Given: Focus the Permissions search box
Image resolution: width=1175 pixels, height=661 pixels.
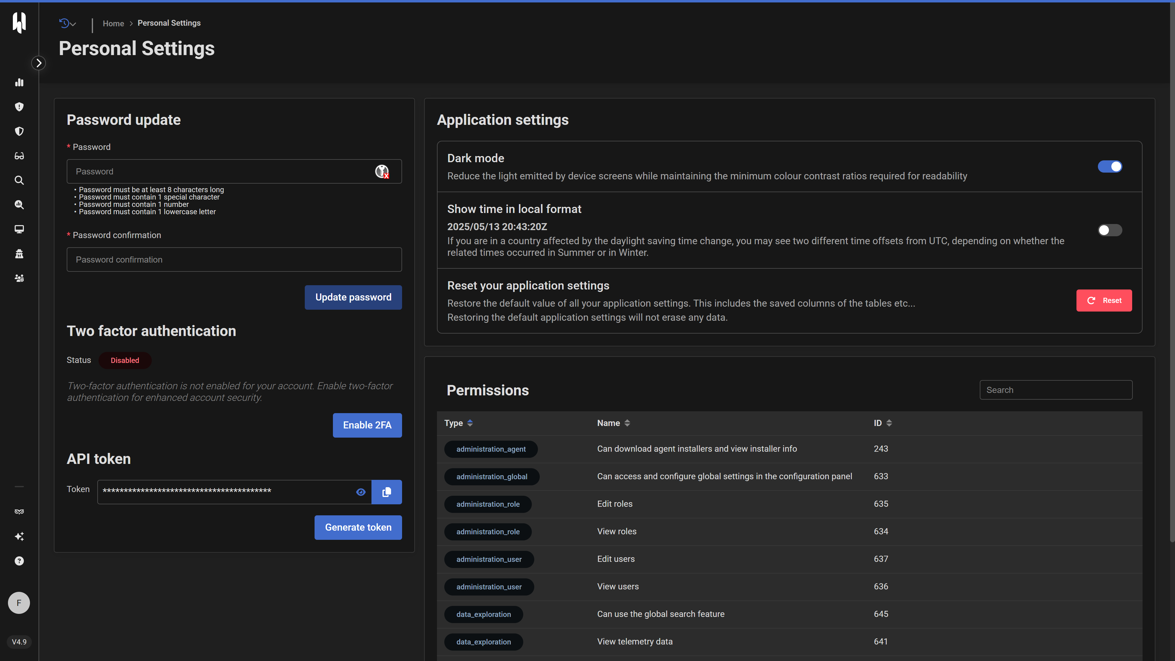Looking at the screenshot, I should click(x=1056, y=390).
